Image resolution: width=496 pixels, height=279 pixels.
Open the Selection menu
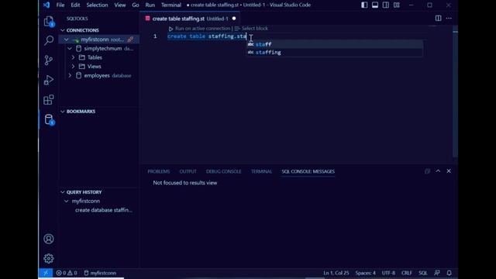pos(97,5)
